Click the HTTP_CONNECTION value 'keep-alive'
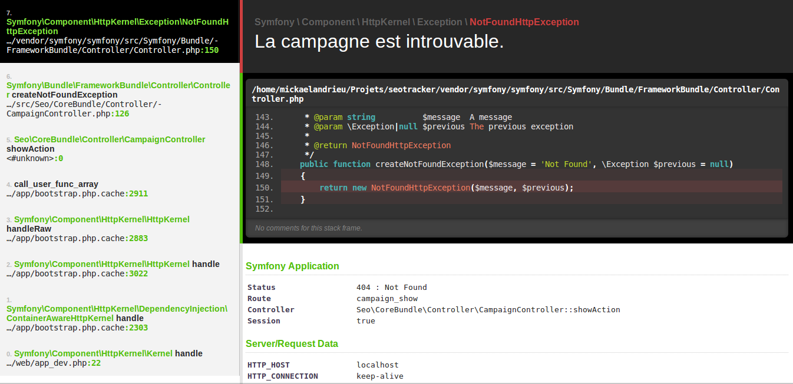The width and height of the screenshot is (793, 384). [x=380, y=376]
